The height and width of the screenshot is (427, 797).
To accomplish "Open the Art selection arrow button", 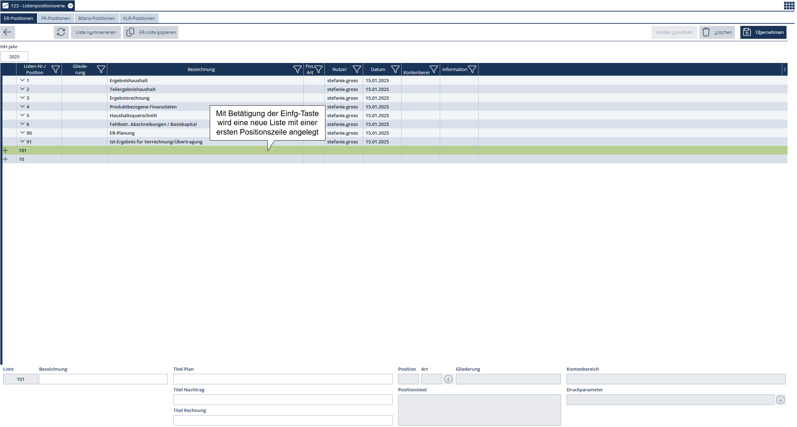I will [x=448, y=379].
